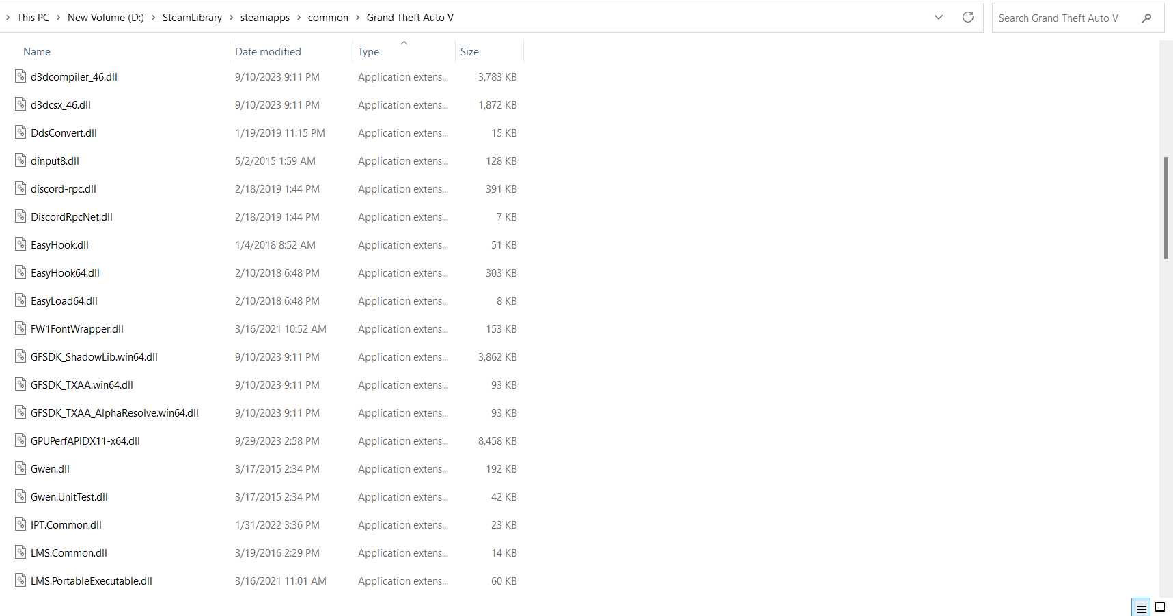1173x616 pixels.
Task: Select file name discord-rpc.dll
Action: coord(64,189)
